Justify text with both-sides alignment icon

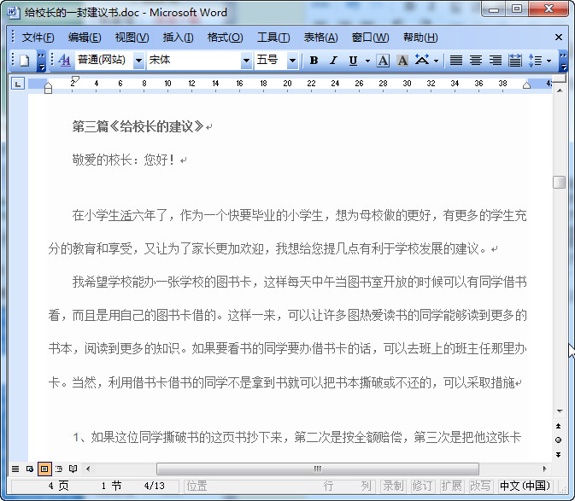pyautogui.click(x=456, y=61)
